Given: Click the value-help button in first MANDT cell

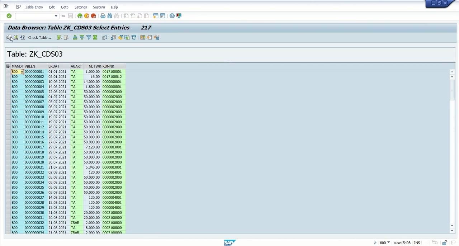Looking at the screenshot, I should [22, 72].
